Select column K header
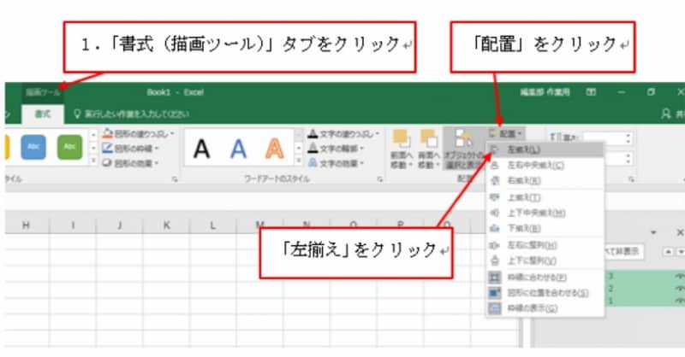 tap(166, 225)
